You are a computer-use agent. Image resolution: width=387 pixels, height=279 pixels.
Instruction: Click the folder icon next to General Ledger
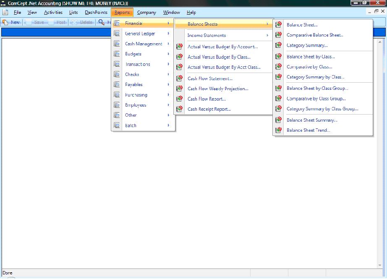tap(117, 34)
